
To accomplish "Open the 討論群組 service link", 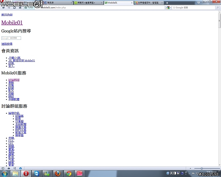I will 14,80.
